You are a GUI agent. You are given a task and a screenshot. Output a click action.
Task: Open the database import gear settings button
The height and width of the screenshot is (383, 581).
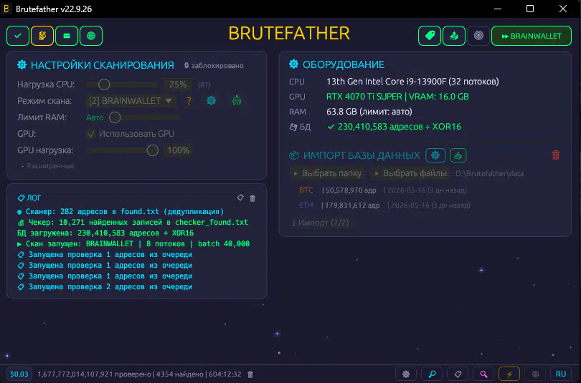(435, 155)
